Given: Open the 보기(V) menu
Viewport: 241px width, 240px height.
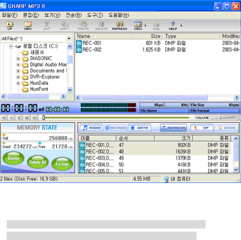Looking at the screenshot, I should 52,15.
